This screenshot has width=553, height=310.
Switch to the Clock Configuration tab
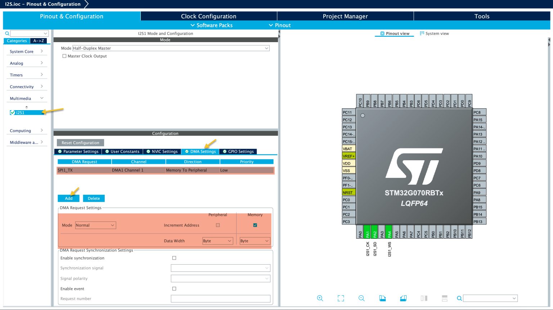click(208, 16)
